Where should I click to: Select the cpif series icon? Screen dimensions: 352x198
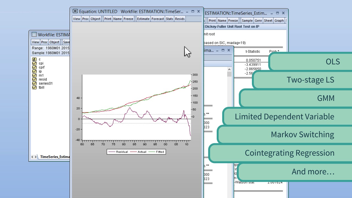pyautogui.click(x=34, y=67)
